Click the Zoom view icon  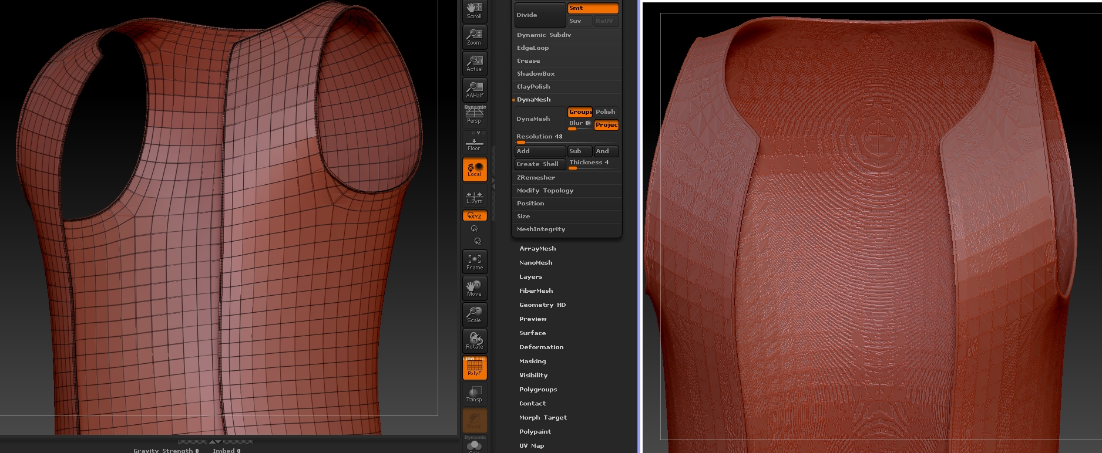(x=474, y=36)
